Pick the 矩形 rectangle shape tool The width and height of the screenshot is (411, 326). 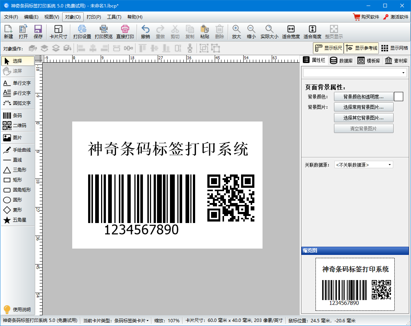pos(17,180)
